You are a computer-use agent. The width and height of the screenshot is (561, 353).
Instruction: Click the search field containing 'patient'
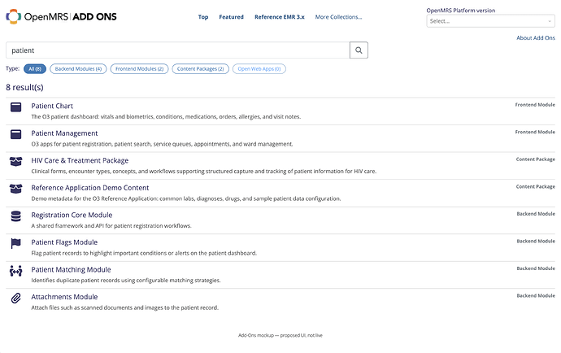coord(177,50)
